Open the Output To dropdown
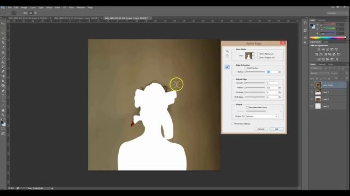 tap(261, 117)
